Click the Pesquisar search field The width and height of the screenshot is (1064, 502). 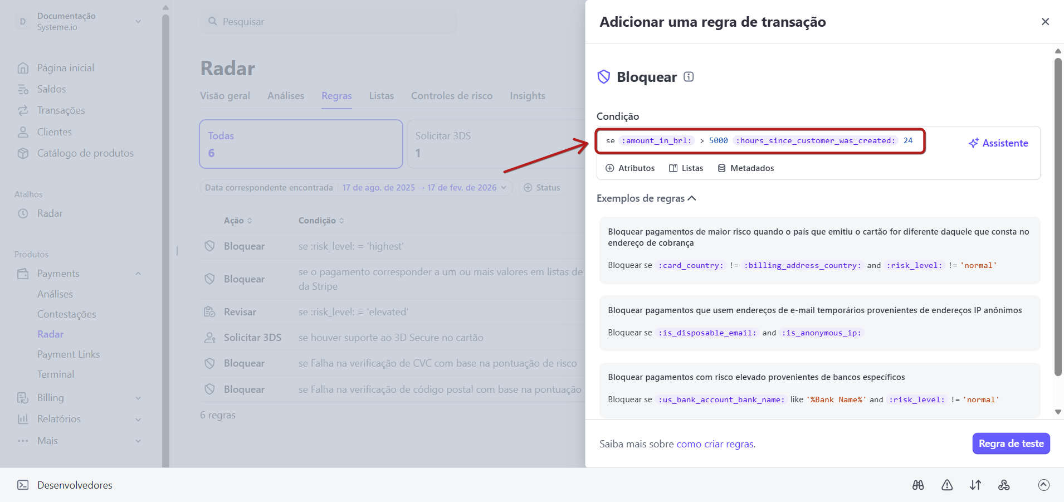tap(328, 22)
